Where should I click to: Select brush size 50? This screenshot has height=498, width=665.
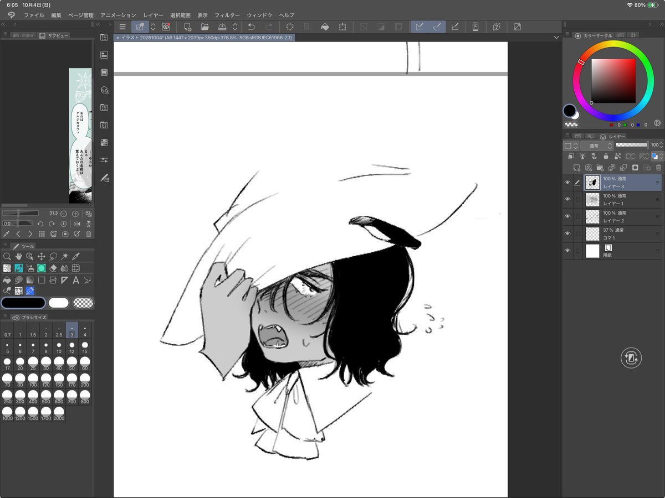click(71, 364)
